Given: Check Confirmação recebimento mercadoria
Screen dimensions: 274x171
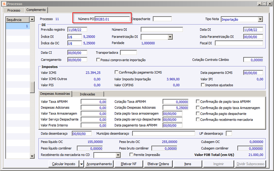Looking at the screenshot, I should (198, 119).
